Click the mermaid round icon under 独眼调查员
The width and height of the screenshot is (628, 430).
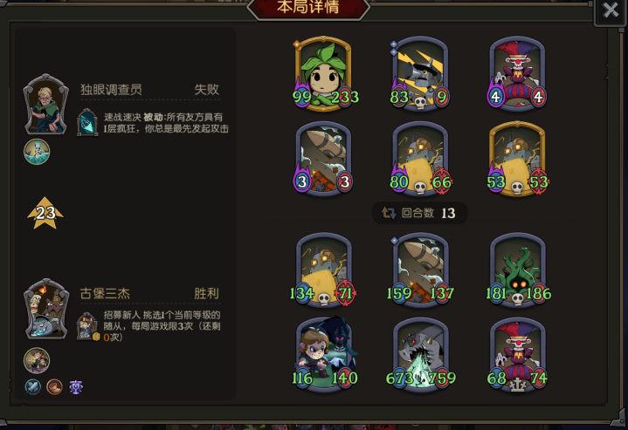point(37,152)
